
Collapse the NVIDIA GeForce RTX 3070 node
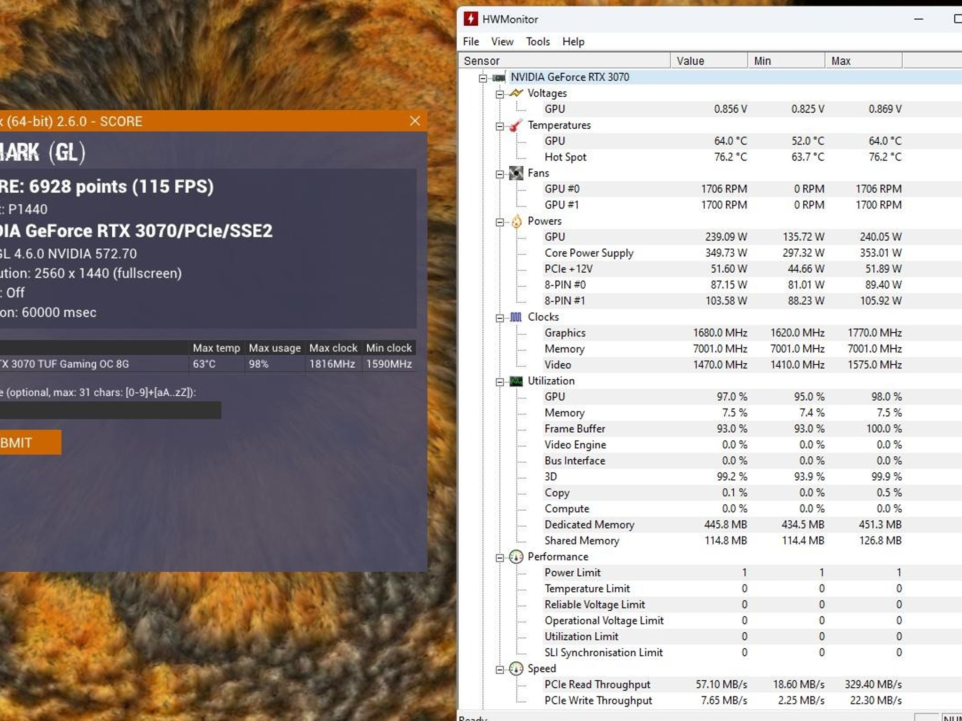pyautogui.click(x=482, y=78)
